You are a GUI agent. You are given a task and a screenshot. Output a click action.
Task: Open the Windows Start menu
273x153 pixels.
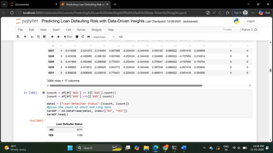[70, 148]
